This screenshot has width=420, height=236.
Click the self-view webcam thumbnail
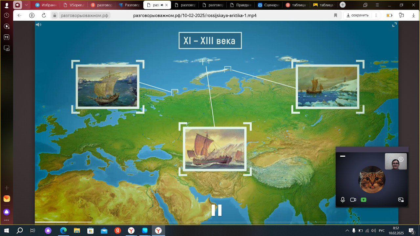396,161
